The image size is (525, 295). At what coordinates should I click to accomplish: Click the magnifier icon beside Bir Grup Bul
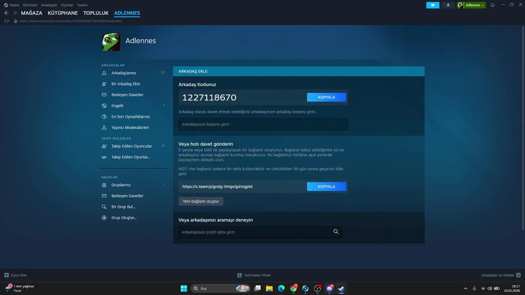point(104,207)
